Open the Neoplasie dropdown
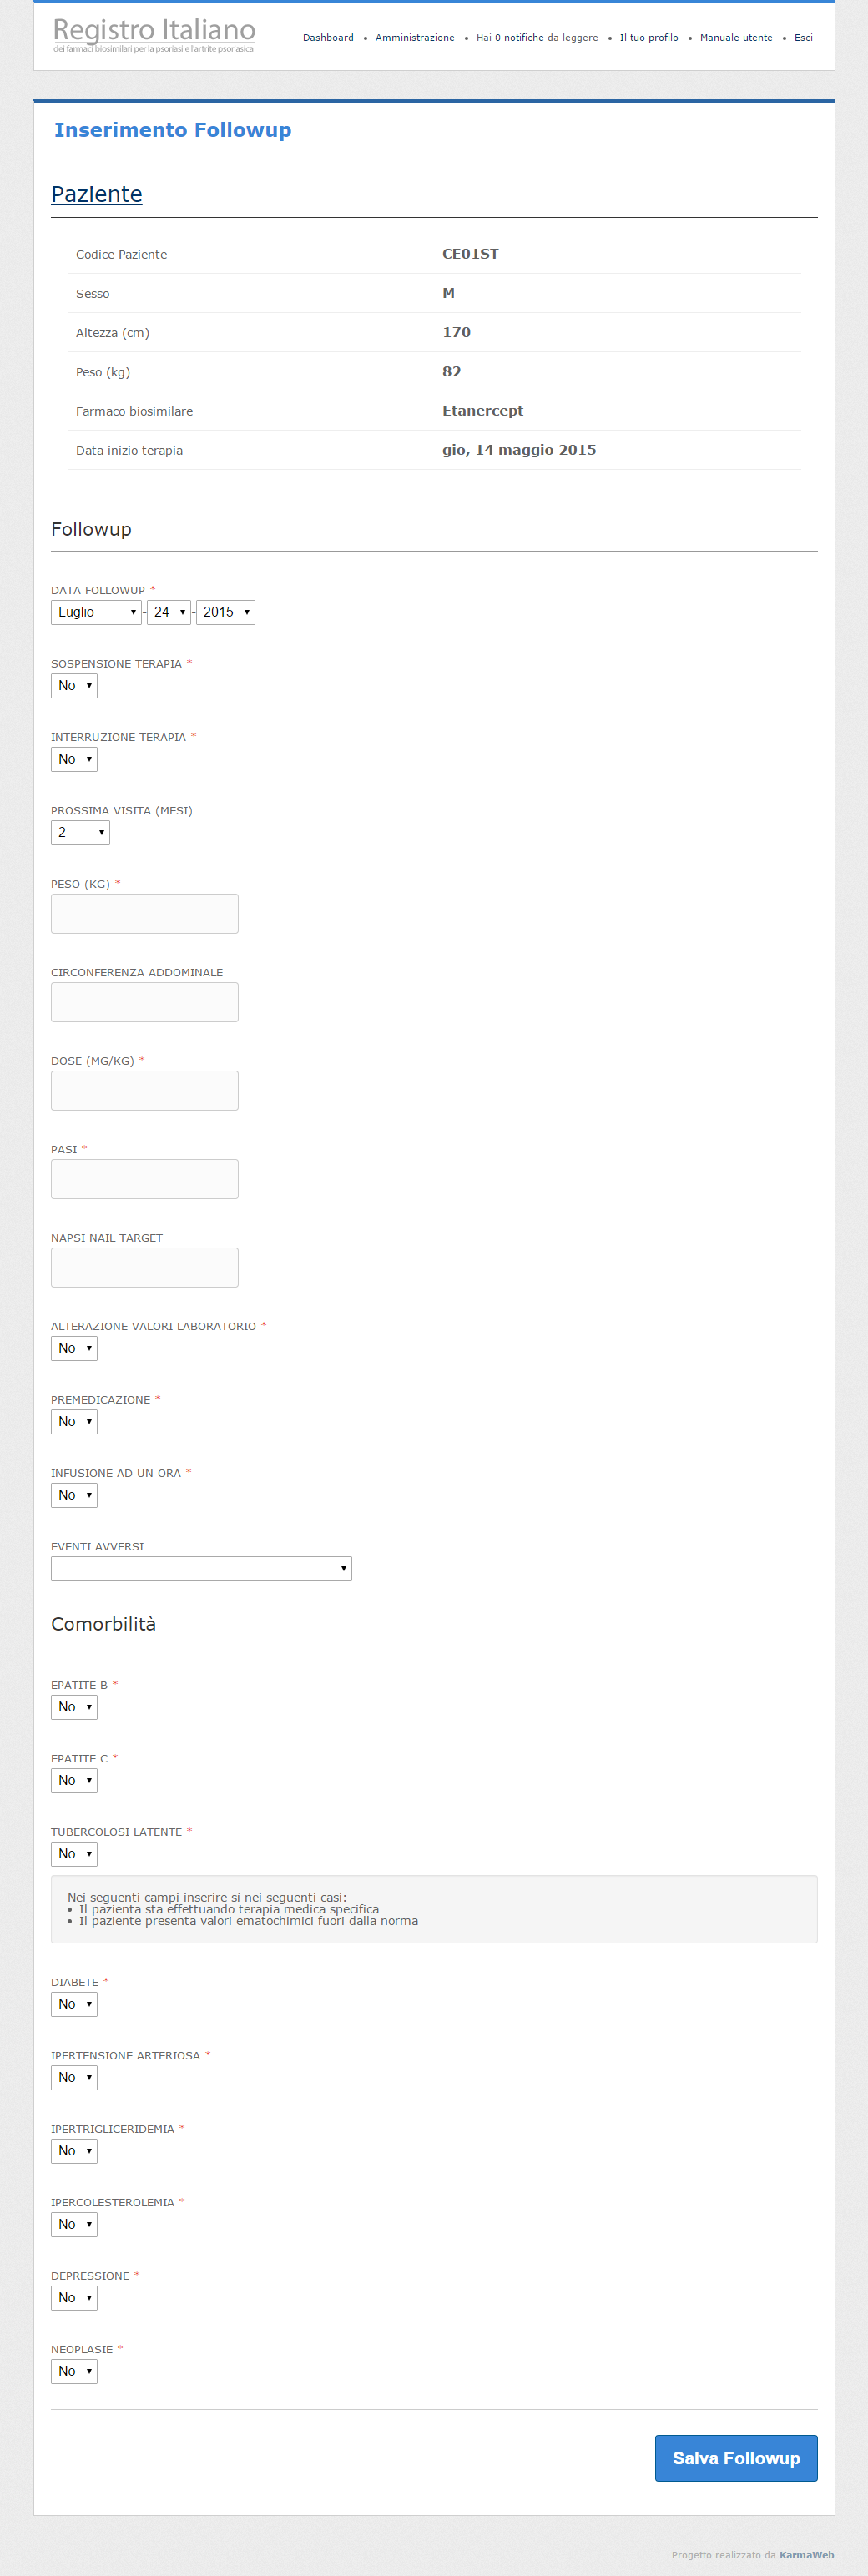 pyautogui.click(x=74, y=2372)
